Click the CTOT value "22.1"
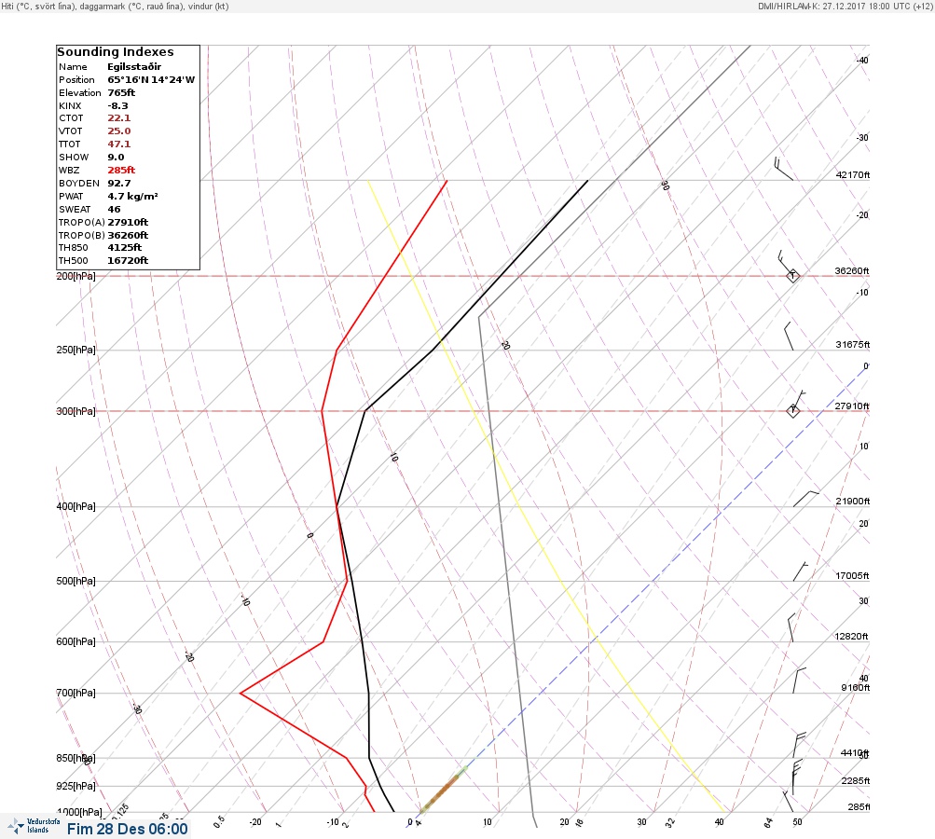Screen dimensions: 935x839 coord(118,118)
